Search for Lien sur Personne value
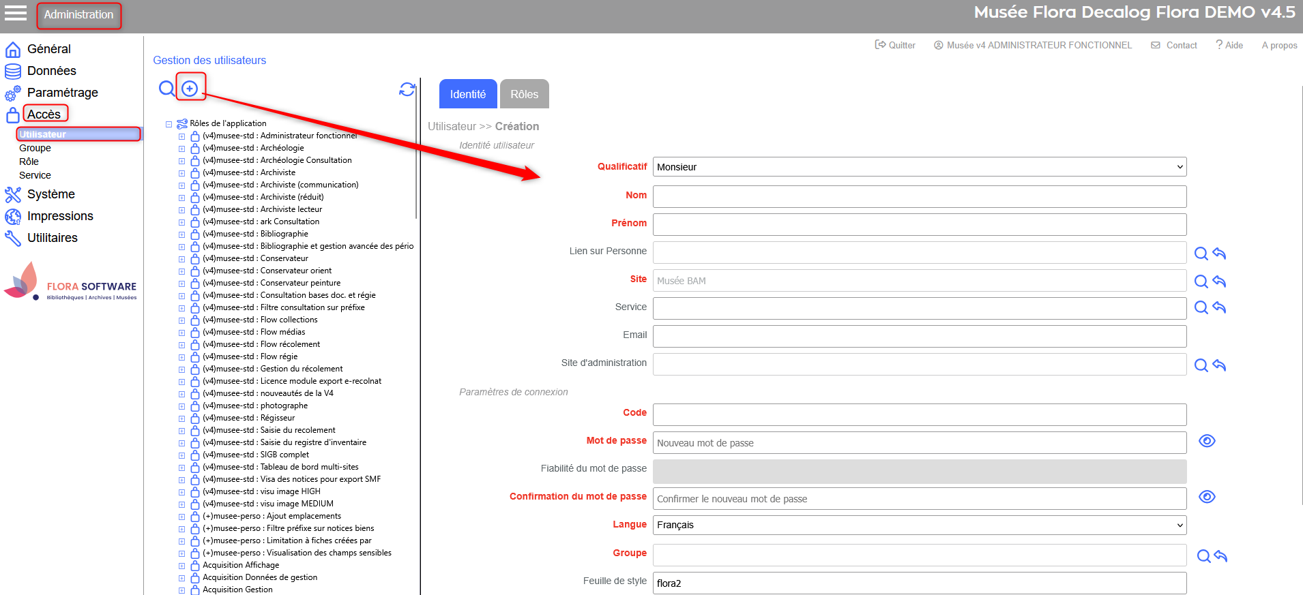 coord(1201,254)
